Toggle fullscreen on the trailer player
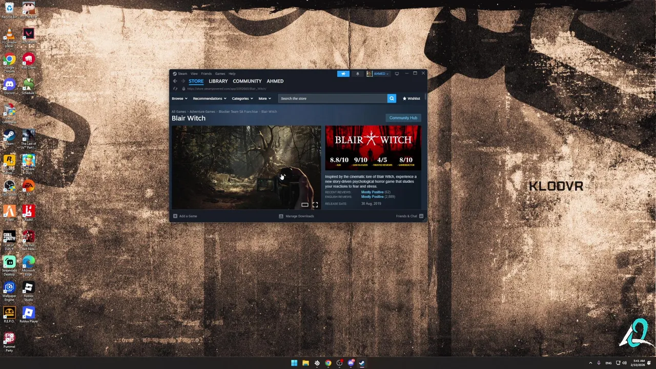 pos(315,204)
